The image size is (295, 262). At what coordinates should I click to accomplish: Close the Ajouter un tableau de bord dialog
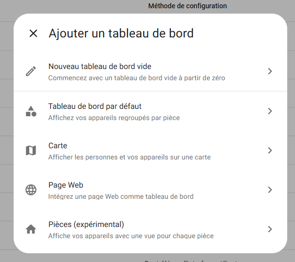33,34
